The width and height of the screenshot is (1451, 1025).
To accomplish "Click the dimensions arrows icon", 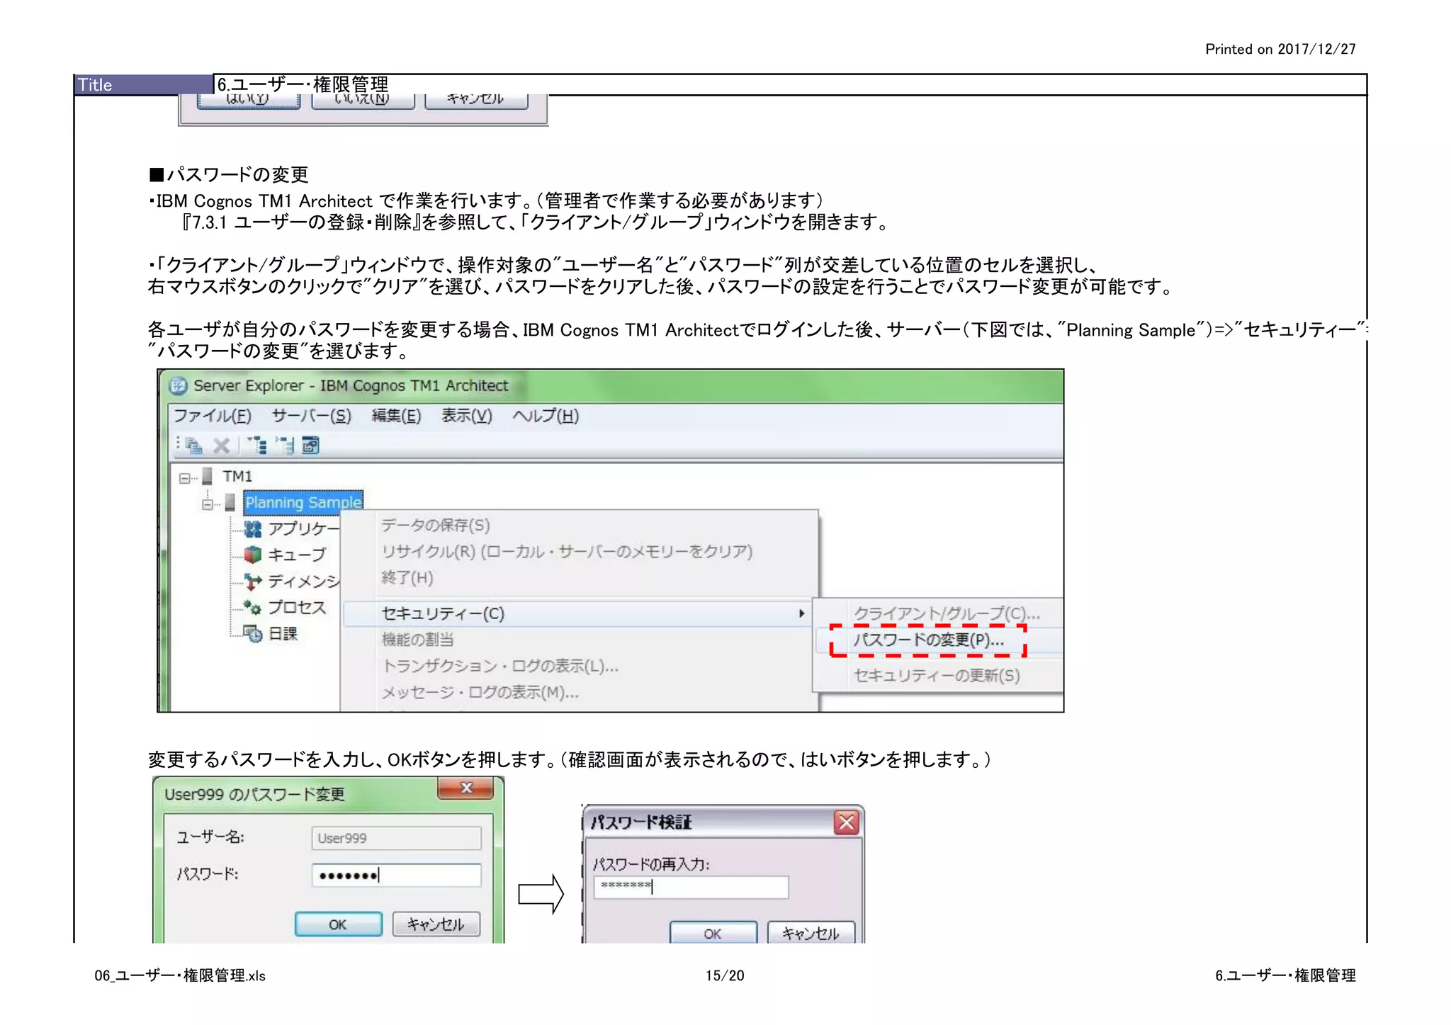I will click(253, 582).
